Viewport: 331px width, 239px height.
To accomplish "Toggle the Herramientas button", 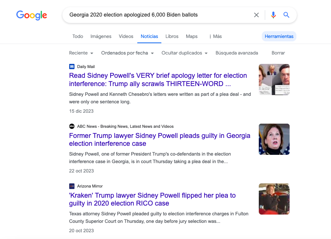I will point(279,36).
